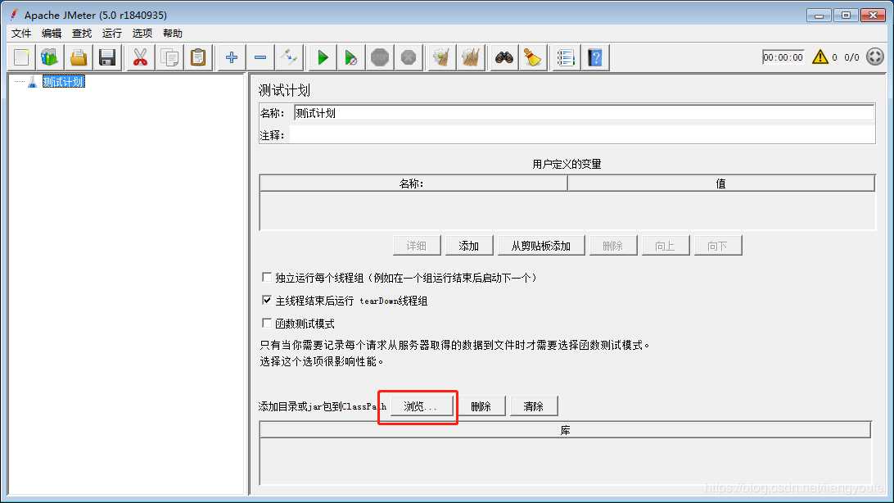
Task: Click Start no pauses icon
Action: [350, 57]
